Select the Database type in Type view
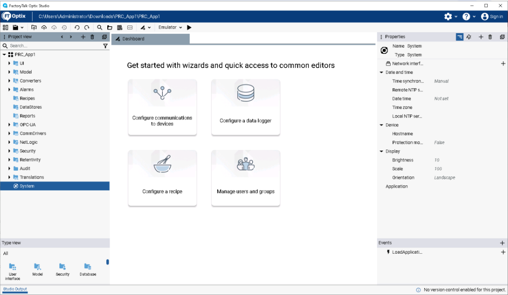The width and height of the screenshot is (508, 295). click(x=88, y=270)
